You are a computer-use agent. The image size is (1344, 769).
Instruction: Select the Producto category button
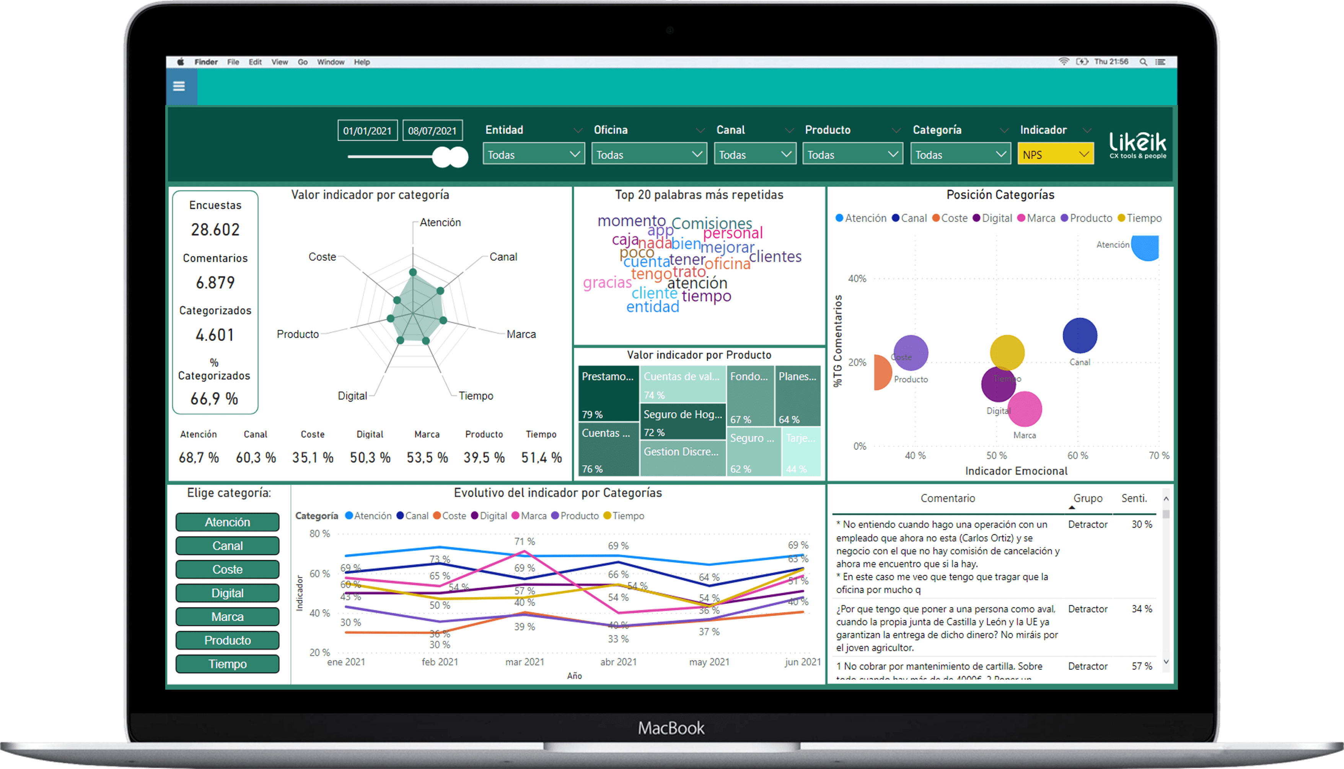tap(228, 640)
